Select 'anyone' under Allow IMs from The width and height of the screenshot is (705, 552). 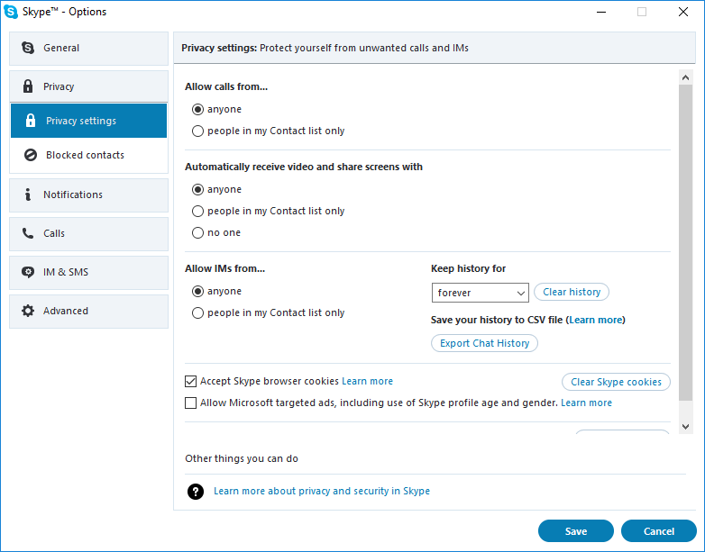click(197, 291)
